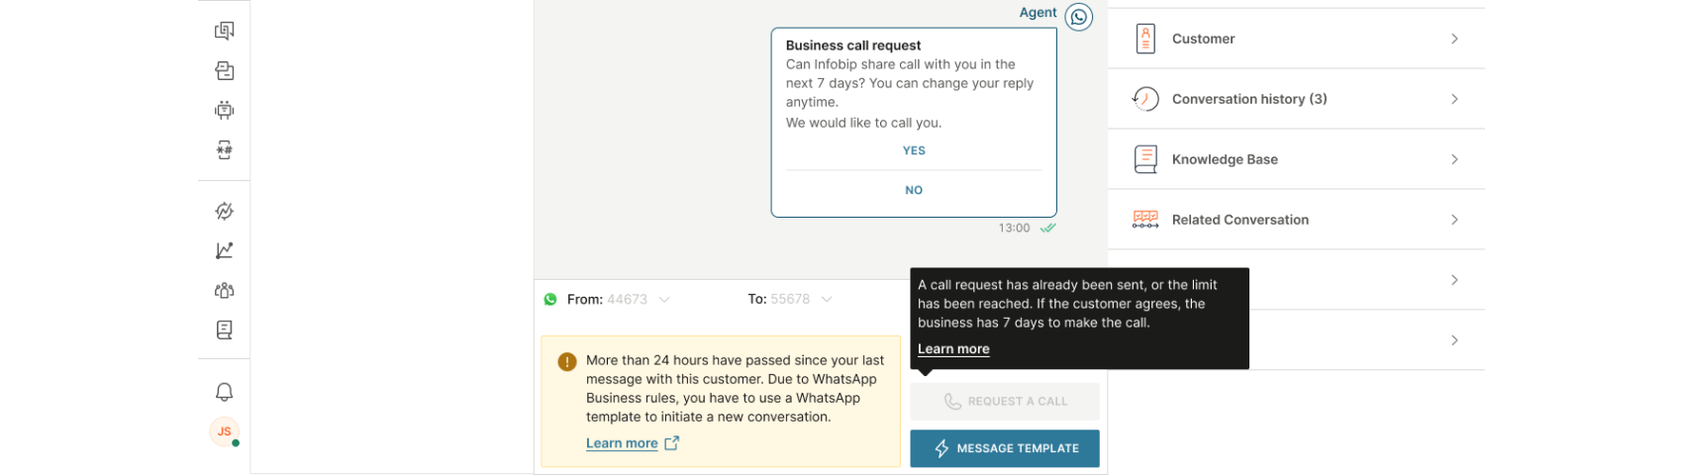Select YES in the call request message
The image size is (1683, 475).
pyautogui.click(x=914, y=150)
